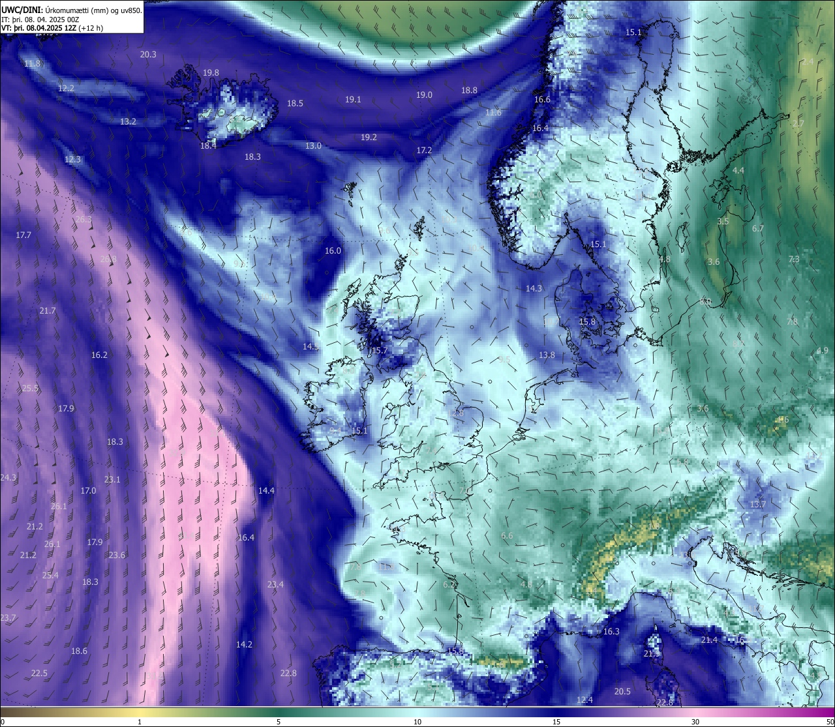Click the 15 label on the color scale
The height and width of the screenshot is (727, 835).
click(x=556, y=722)
